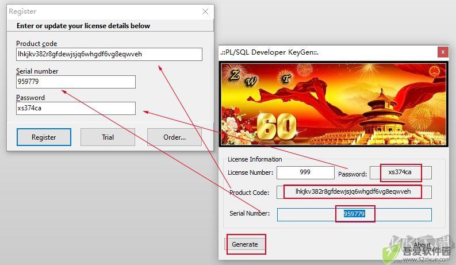
Task: Close the PL/SQL Developer KeyGen window
Action: pos(443,52)
